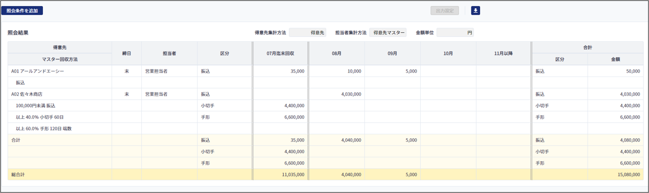This screenshot has height=193, width=649.
Task: Open the 出力設定 button
Action: pyautogui.click(x=444, y=10)
